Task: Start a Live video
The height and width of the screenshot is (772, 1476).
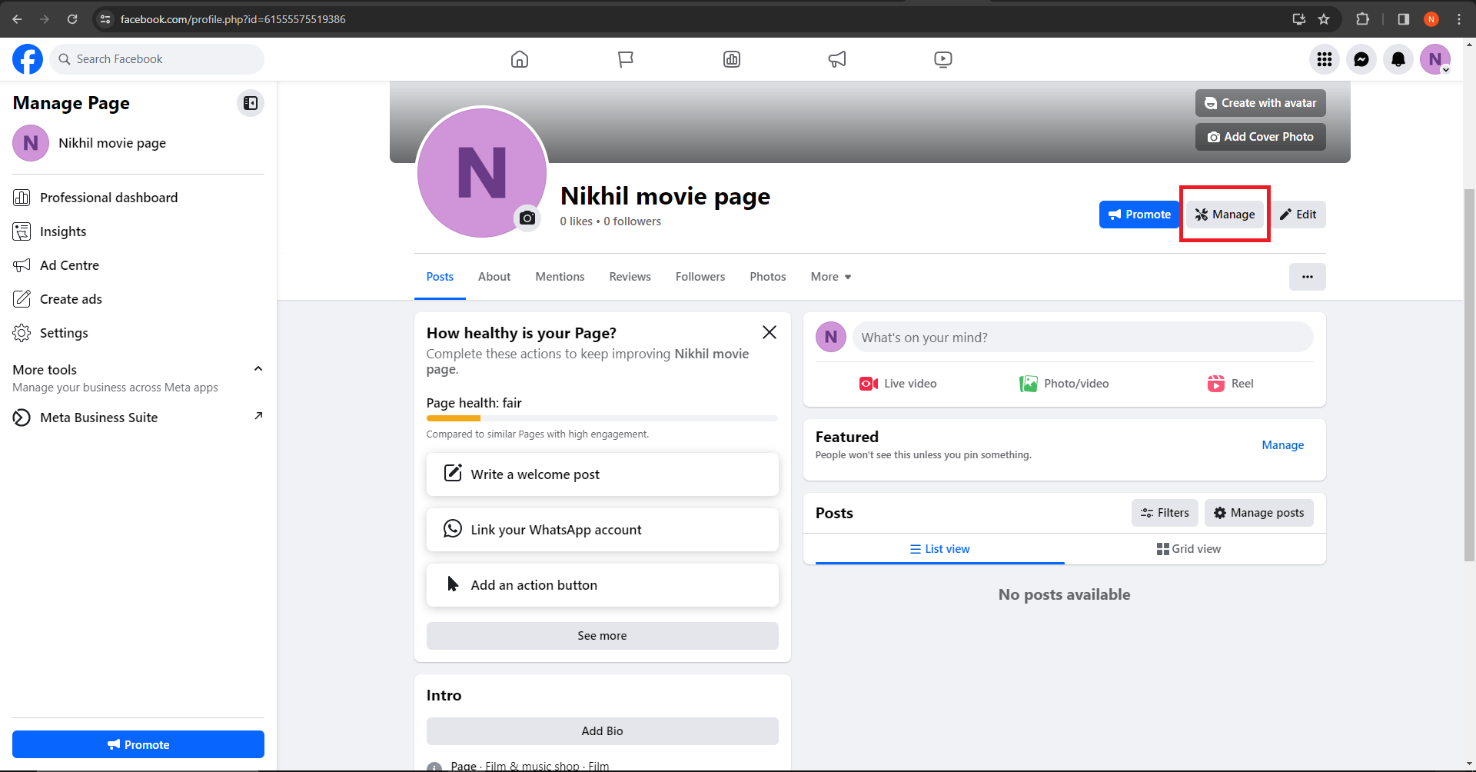Action: tap(898, 384)
